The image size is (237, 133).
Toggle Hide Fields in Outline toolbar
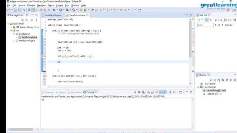point(223,80)
